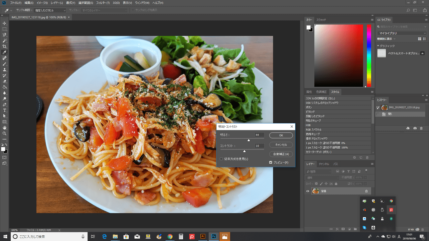The width and height of the screenshot is (429, 241).
Task: Switch to the スウォッチ tab
Action: (321, 20)
